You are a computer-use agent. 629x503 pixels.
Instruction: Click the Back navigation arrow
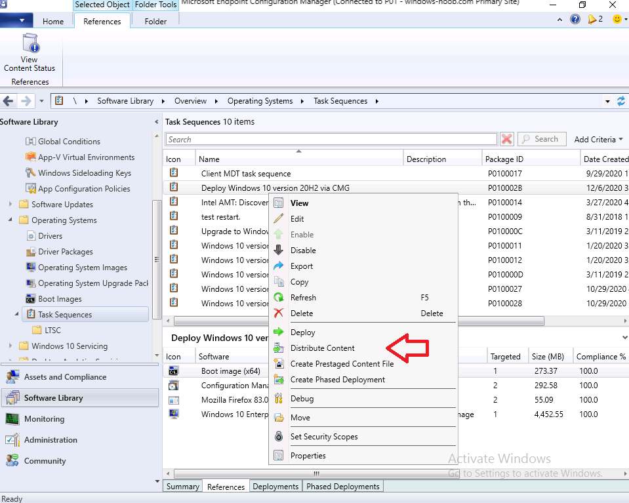[x=8, y=101]
